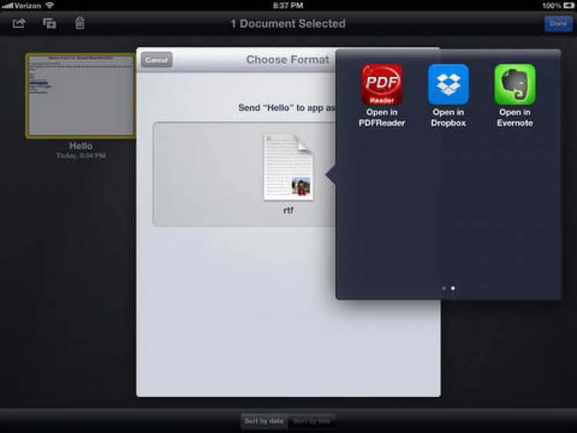This screenshot has height=433, width=577.
Task: Tap the Wi-Fi icon in status bar
Action: click(x=49, y=5)
